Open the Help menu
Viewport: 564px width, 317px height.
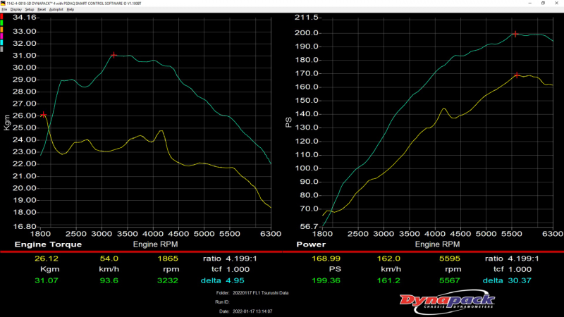pyautogui.click(x=70, y=9)
